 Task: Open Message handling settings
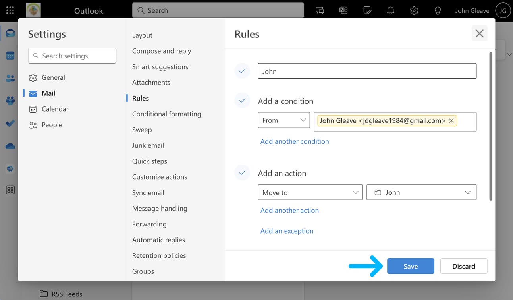160,208
